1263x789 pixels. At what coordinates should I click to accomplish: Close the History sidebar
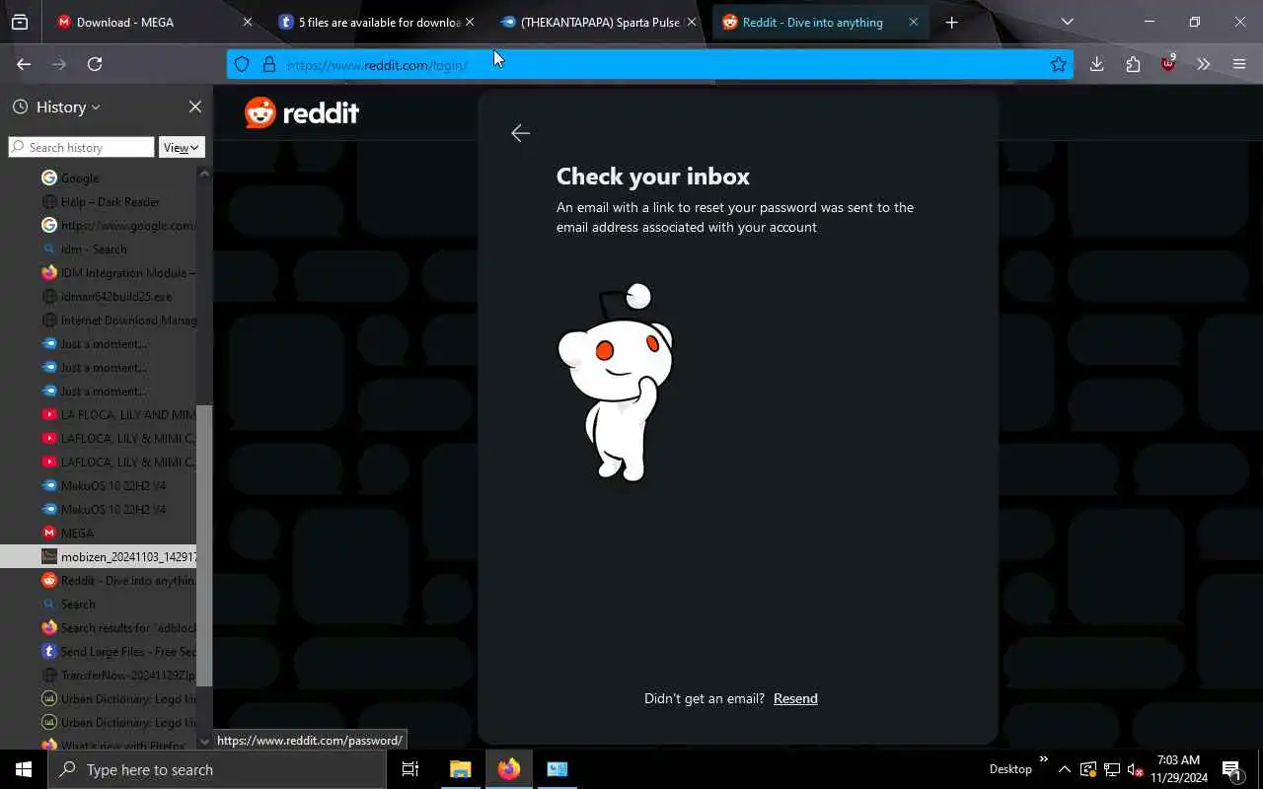pos(195,107)
